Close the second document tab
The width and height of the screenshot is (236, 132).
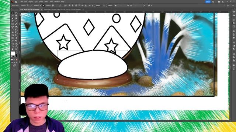[83, 9]
